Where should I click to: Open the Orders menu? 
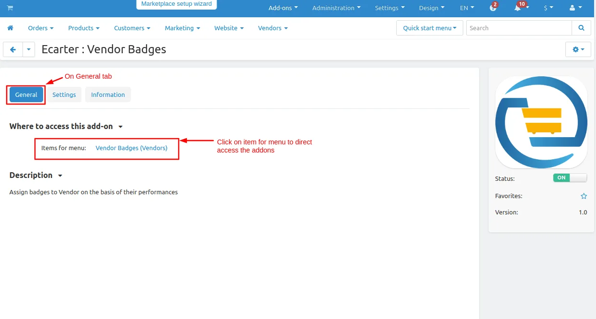pos(41,28)
